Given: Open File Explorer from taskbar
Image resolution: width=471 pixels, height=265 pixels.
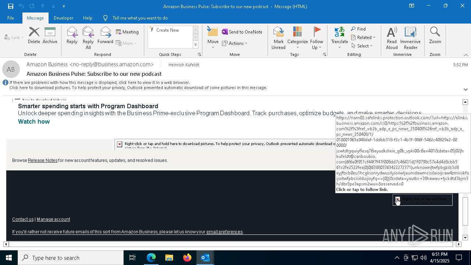Looking at the screenshot, I should tap(169, 258).
